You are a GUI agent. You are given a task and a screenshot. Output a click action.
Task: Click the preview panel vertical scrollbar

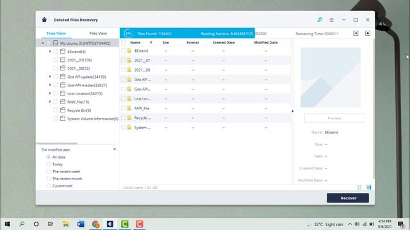(x=373, y=108)
